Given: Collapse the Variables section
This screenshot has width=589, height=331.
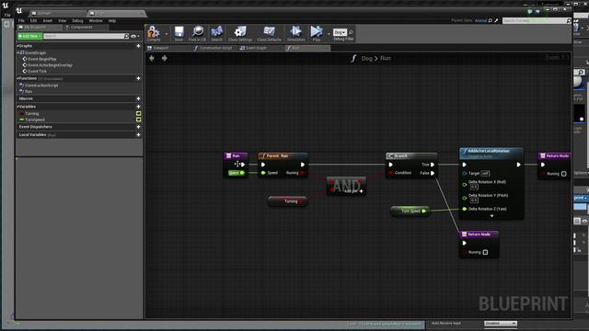Looking at the screenshot, I should pos(17,107).
